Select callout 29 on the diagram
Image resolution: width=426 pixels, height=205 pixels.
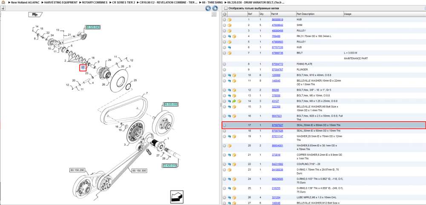(110, 60)
